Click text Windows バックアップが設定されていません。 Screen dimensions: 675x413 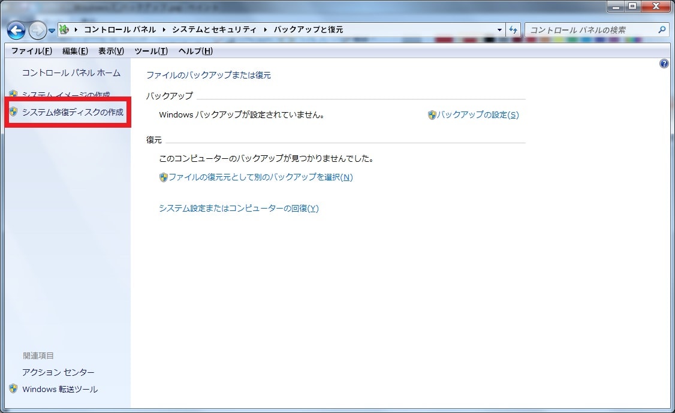242,114
